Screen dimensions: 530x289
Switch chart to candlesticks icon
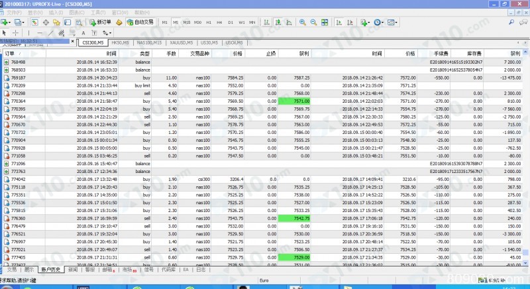point(278,23)
